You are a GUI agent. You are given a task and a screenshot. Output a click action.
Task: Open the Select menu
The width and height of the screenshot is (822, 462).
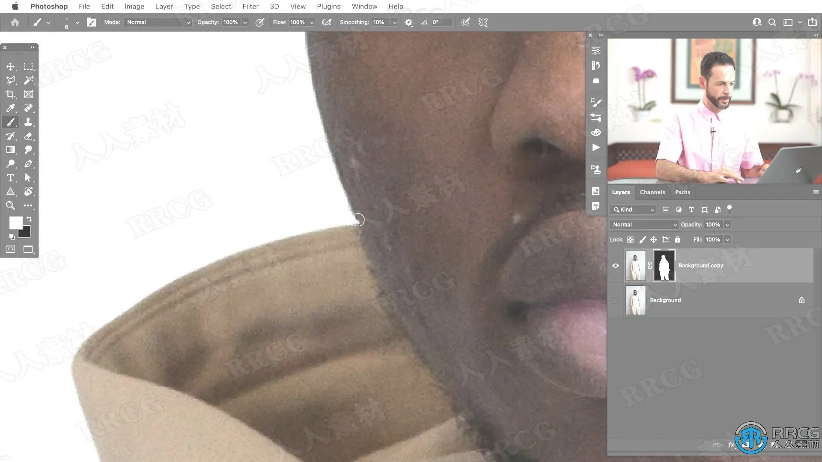221,6
